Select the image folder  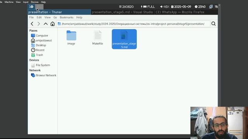(x=71, y=38)
